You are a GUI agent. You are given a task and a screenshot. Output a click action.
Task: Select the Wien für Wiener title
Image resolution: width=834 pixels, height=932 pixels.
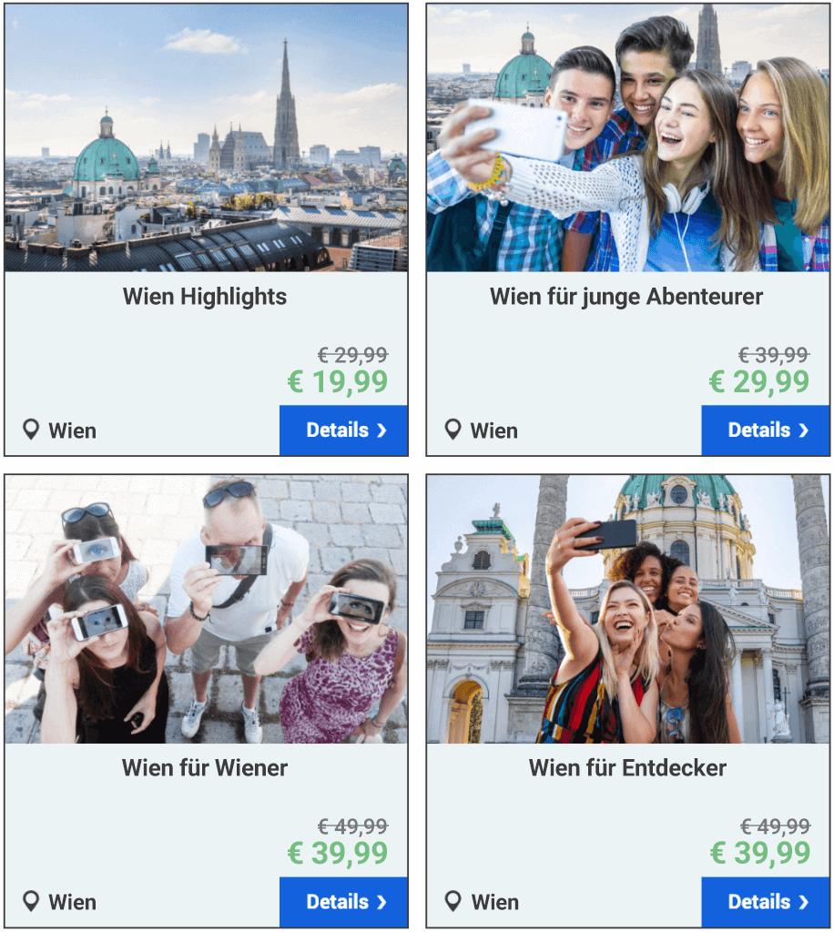pyautogui.click(x=205, y=768)
